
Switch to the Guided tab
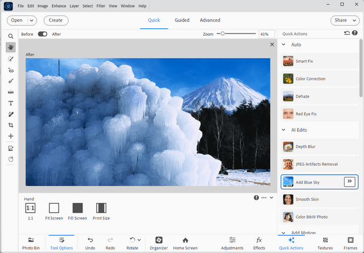[182, 20]
